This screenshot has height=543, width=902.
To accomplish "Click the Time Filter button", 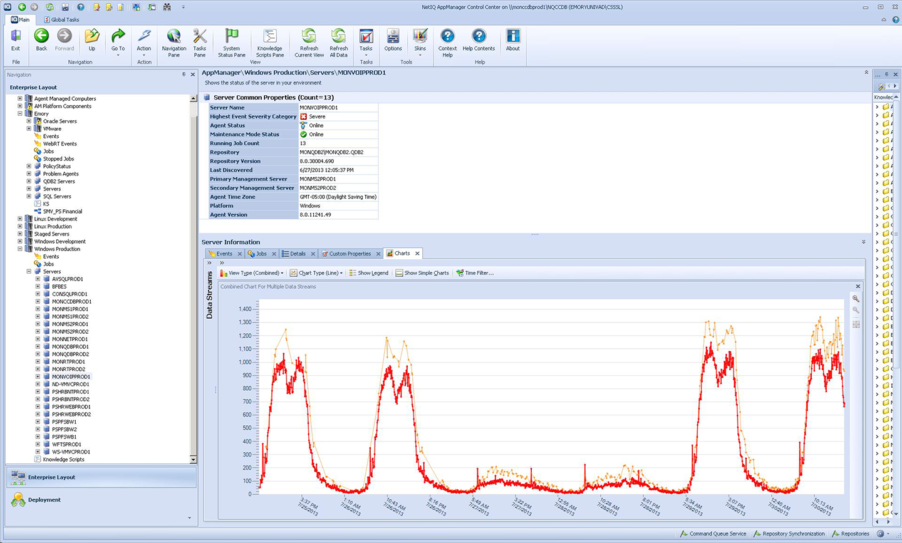I will point(475,273).
